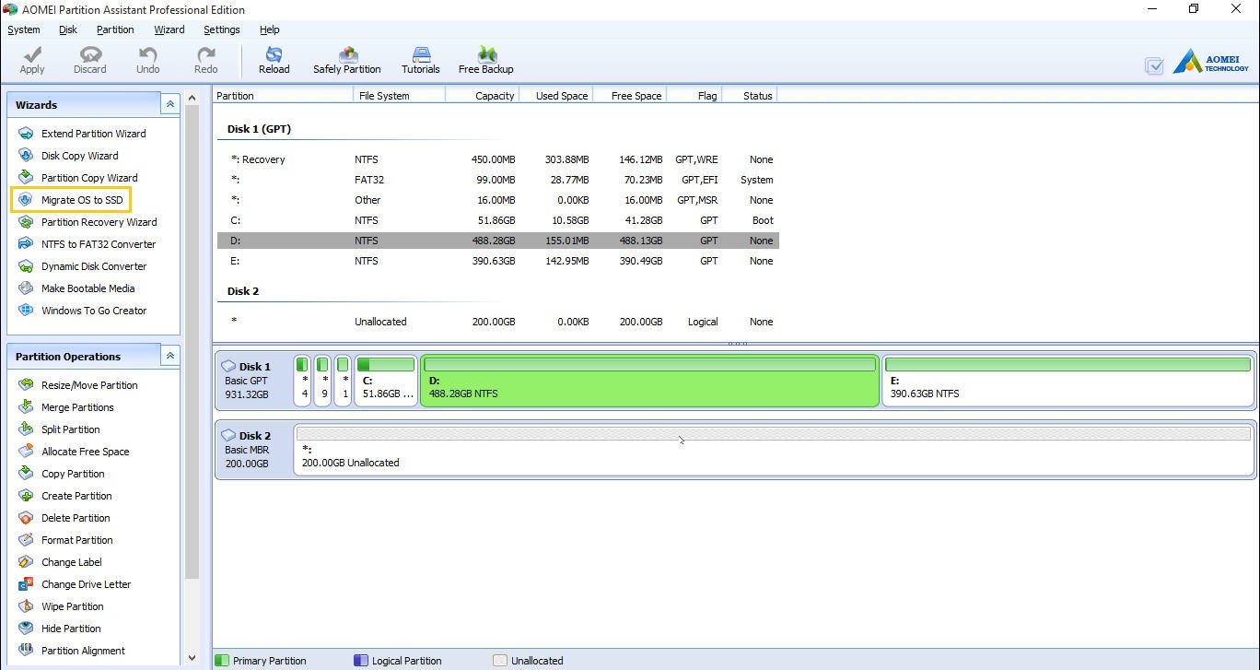Select the E: partition row

click(x=498, y=261)
